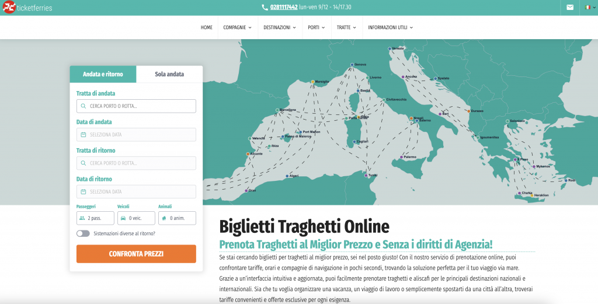The width and height of the screenshot is (598, 304).
Task: Open the Data di andata date field
Action: click(136, 134)
